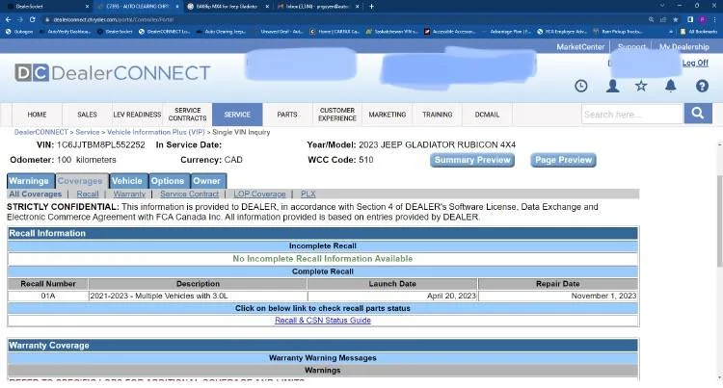The image size is (723, 388).
Task: Close the Jeep Gladiator browser tab
Action: tap(267, 7)
